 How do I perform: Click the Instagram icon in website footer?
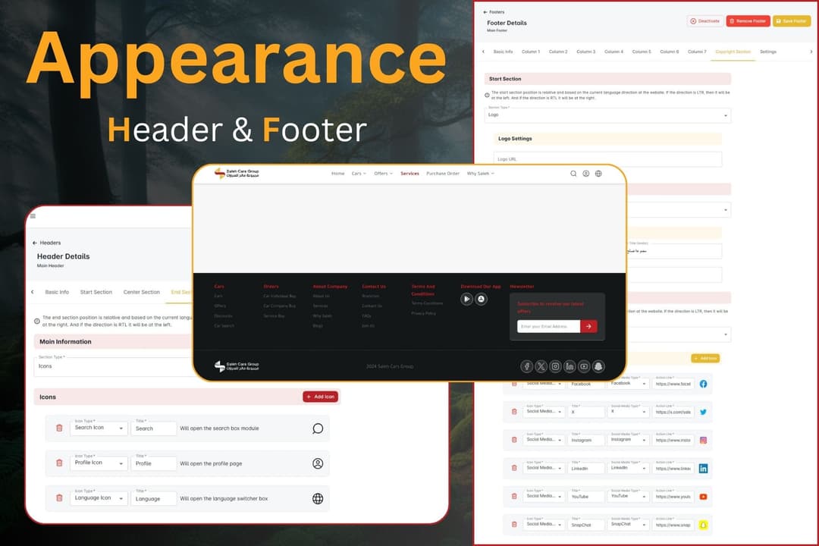click(555, 366)
